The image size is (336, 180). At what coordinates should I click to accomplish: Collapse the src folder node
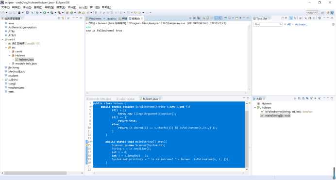coord(6,48)
